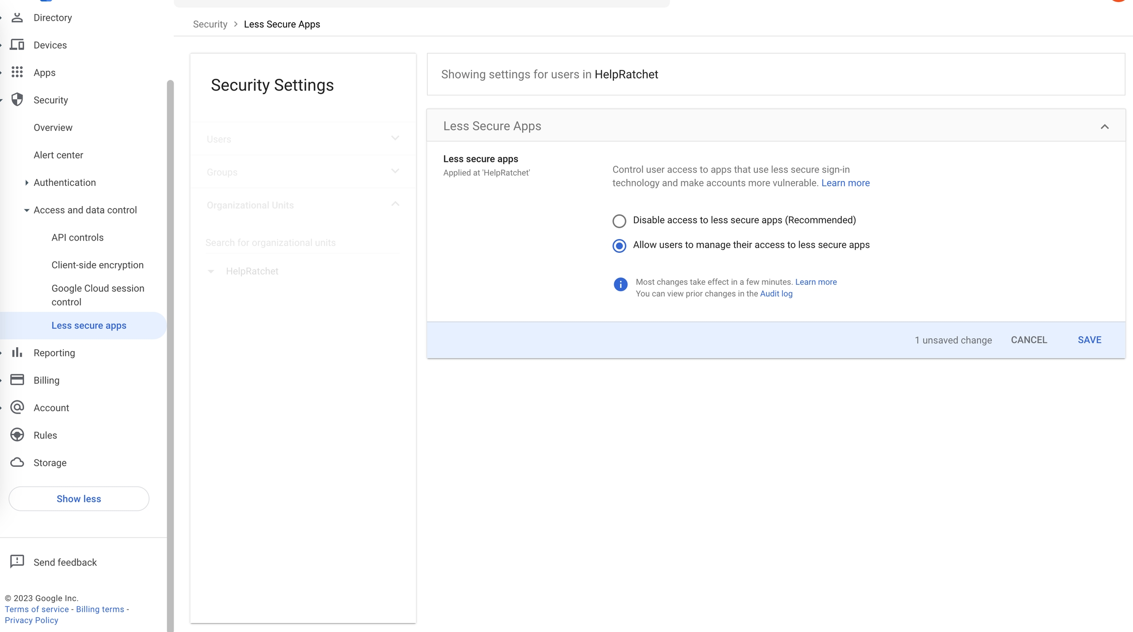Collapse the Less Secure Apps panel chevron
Image resolution: width=1133 pixels, height=632 pixels.
1104,126
